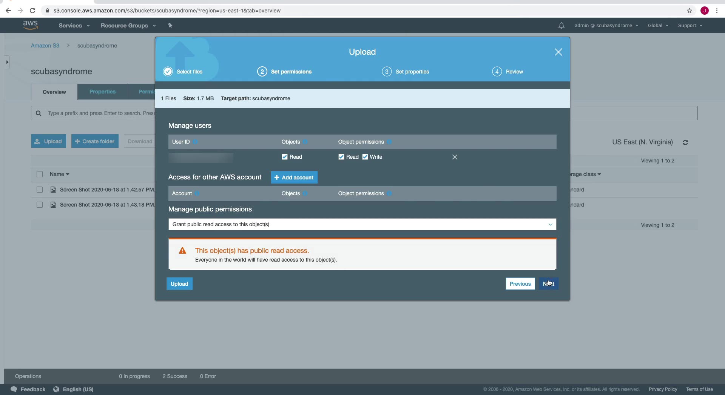Click the browser address bar URL
Viewport: 725px width, 395px height.
tap(167, 11)
